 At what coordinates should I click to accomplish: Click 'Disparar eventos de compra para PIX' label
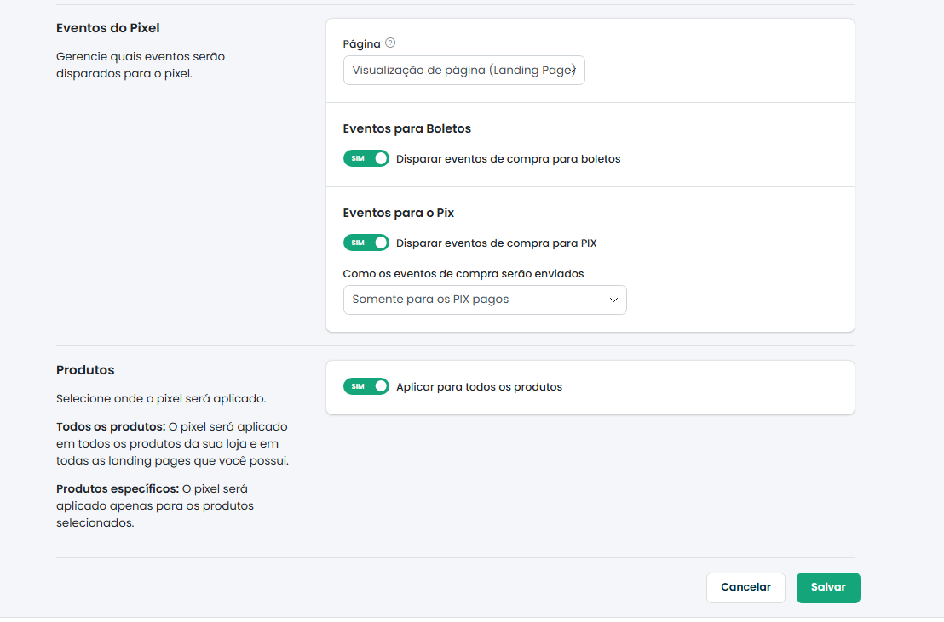click(x=496, y=243)
